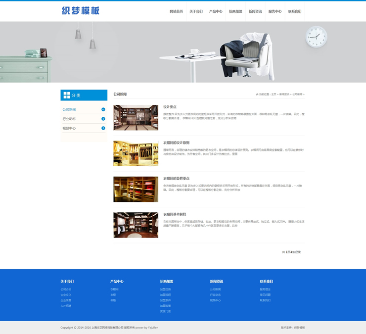Open 常见问题 under footer 联系我们
Viewport: 366px width, 334px height.
[265, 295]
